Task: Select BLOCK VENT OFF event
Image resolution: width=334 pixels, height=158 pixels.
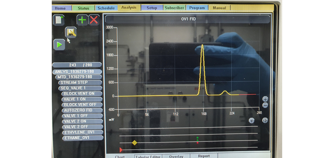Action: pyautogui.click(x=82, y=105)
